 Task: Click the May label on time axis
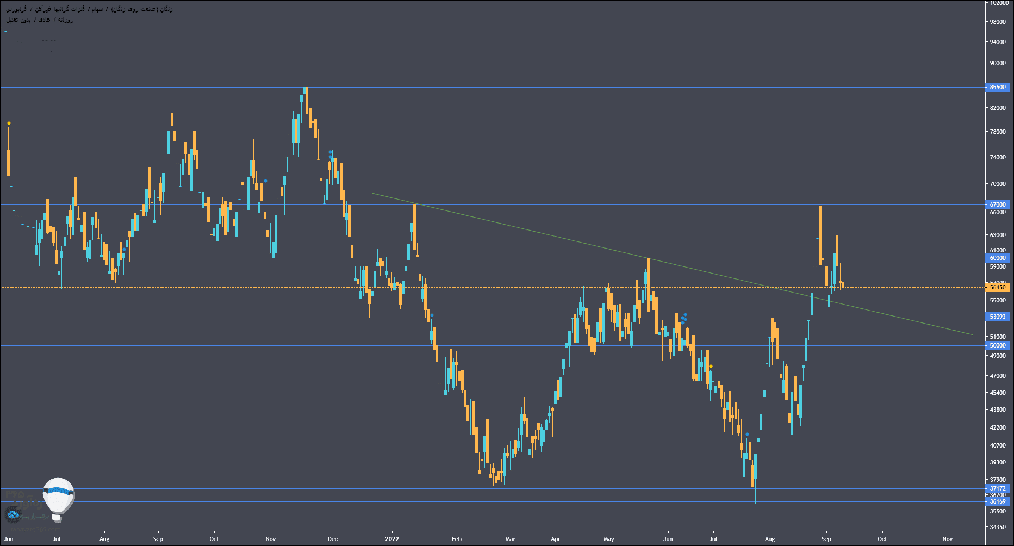pos(608,539)
